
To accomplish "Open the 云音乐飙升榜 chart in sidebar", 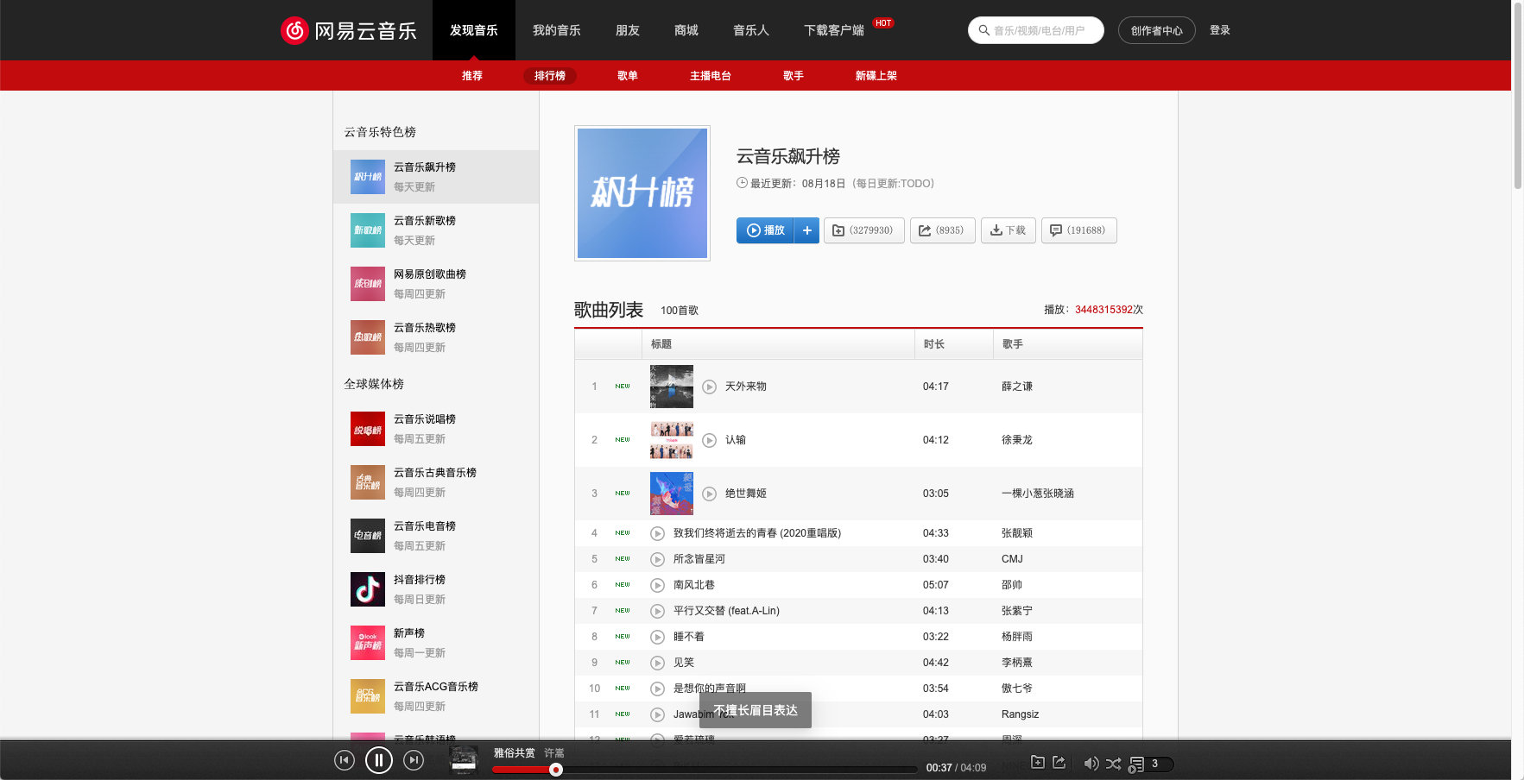I will click(x=436, y=177).
